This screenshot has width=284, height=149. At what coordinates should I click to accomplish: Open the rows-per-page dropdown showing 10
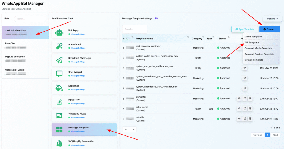129,129
